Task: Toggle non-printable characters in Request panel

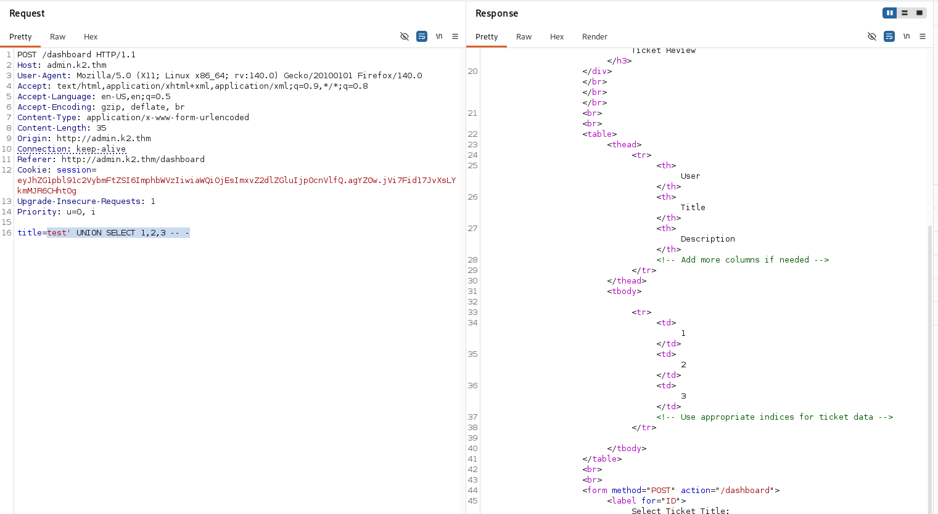Action: 405,36
